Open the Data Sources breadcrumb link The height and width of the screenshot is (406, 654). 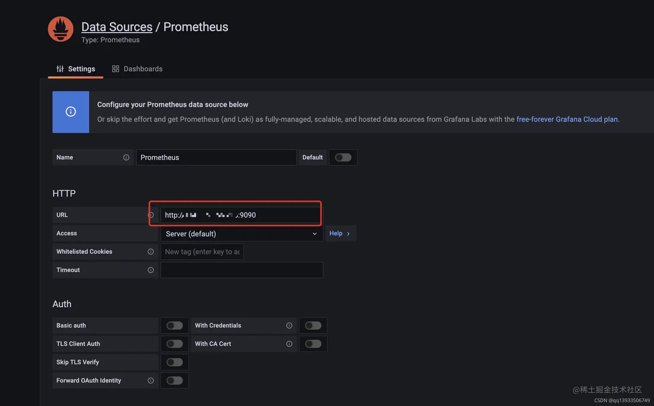coord(117,27)
